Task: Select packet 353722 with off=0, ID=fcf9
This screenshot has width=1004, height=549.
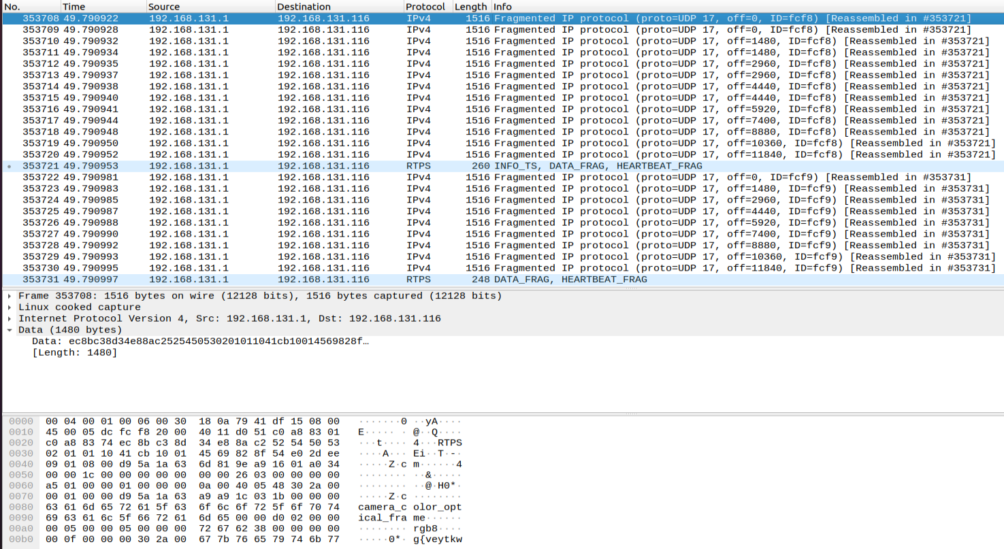Action: coord(502,177)
